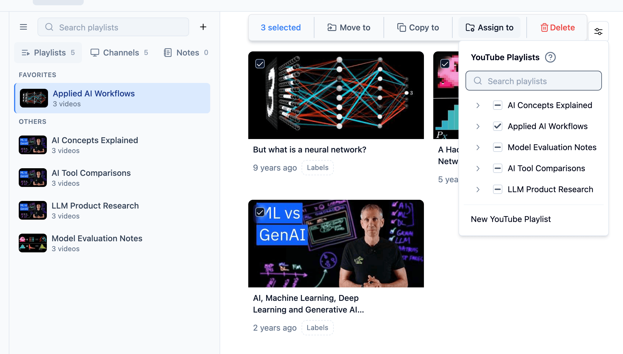Open the filter sliders settings icon
This screenshot has height=354, width=623.
point(598,31)
